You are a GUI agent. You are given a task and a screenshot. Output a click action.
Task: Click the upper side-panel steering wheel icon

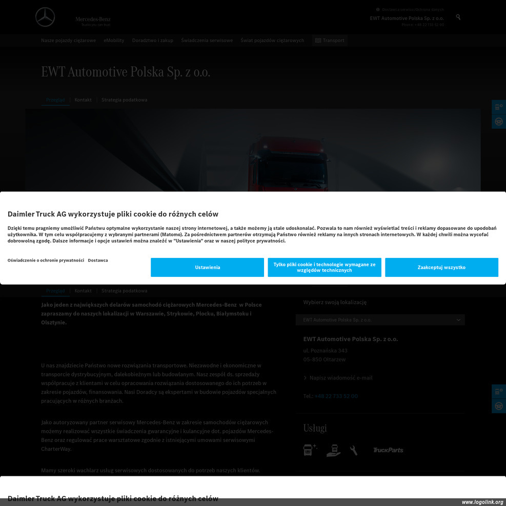(x=499, y=122)
